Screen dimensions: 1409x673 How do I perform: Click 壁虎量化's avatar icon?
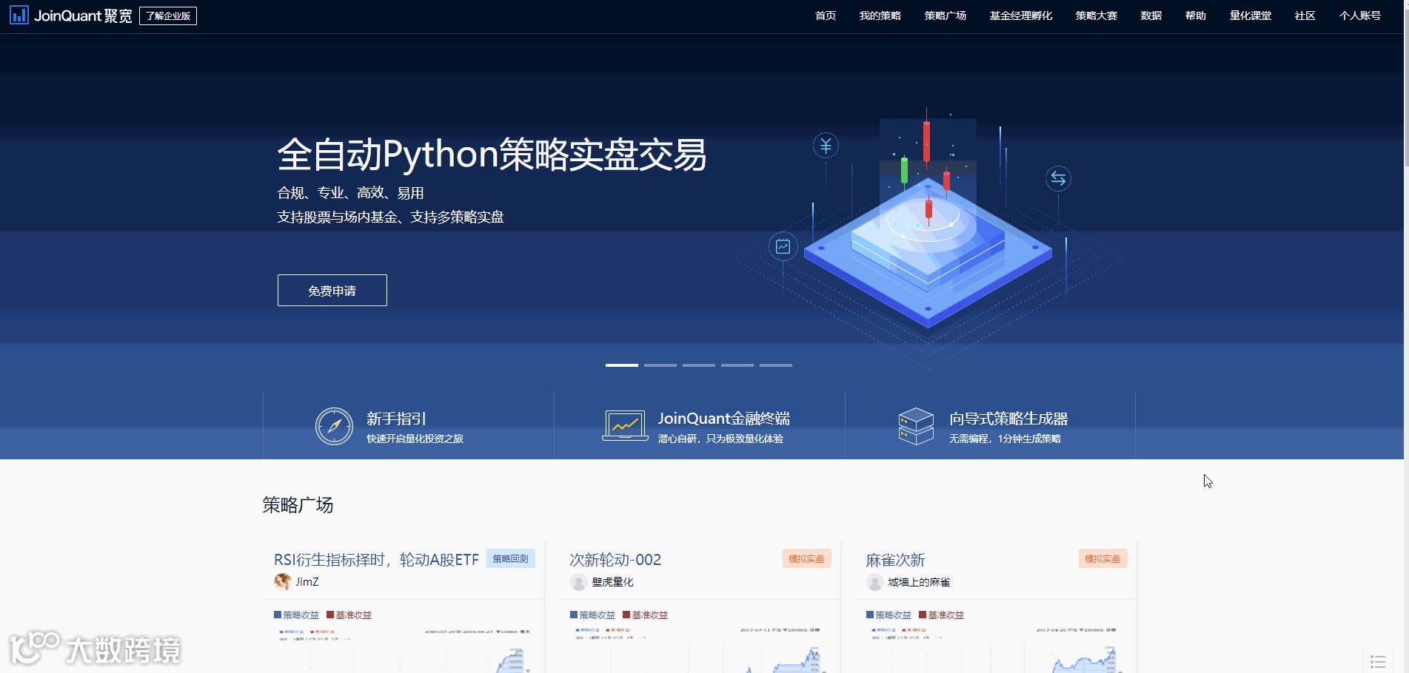pyautogui.click(x=578, y=582)
